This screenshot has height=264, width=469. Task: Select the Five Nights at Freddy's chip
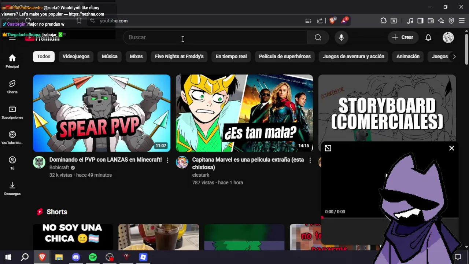pos(179,56)
